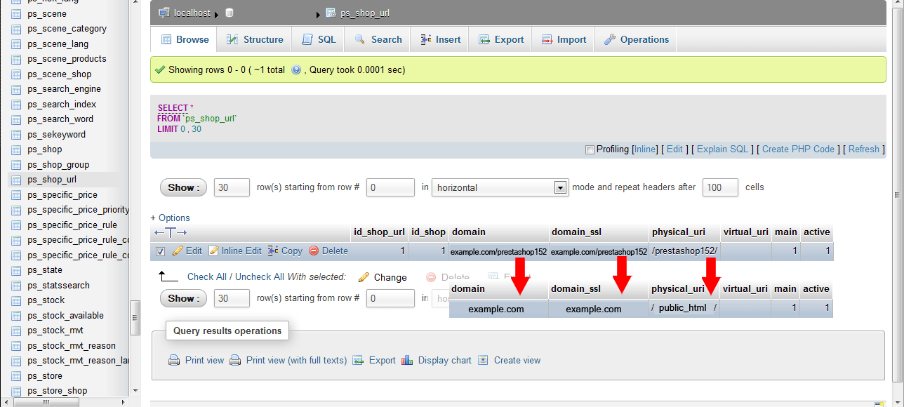
Task: Open Print view via printer icon
Action: (174, 361)
